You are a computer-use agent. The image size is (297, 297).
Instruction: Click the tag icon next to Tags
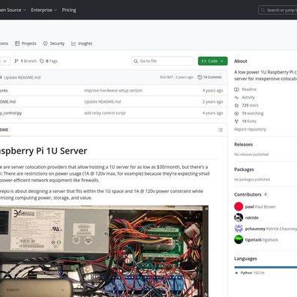pyautogui.click(x=42, y=61)
